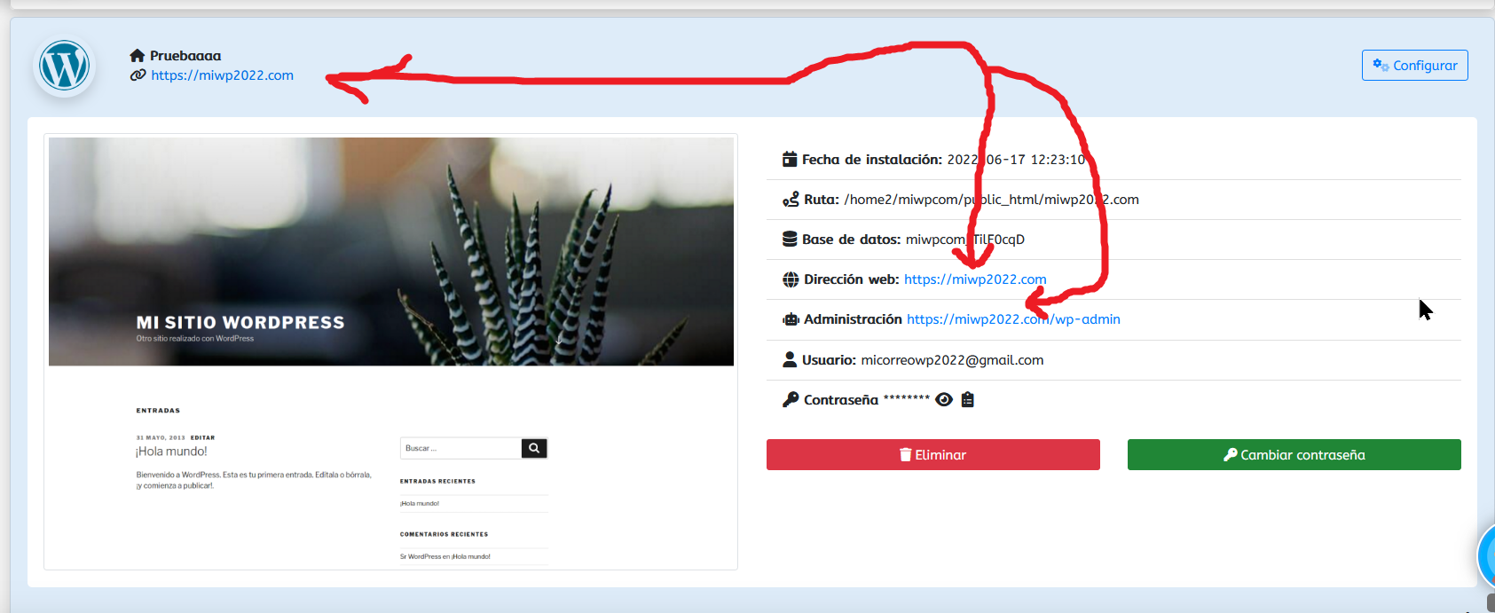The width and height of the screenshot is (1495, 613).
Task: Click the route icon next to Ruta
Action: (791, 200)
